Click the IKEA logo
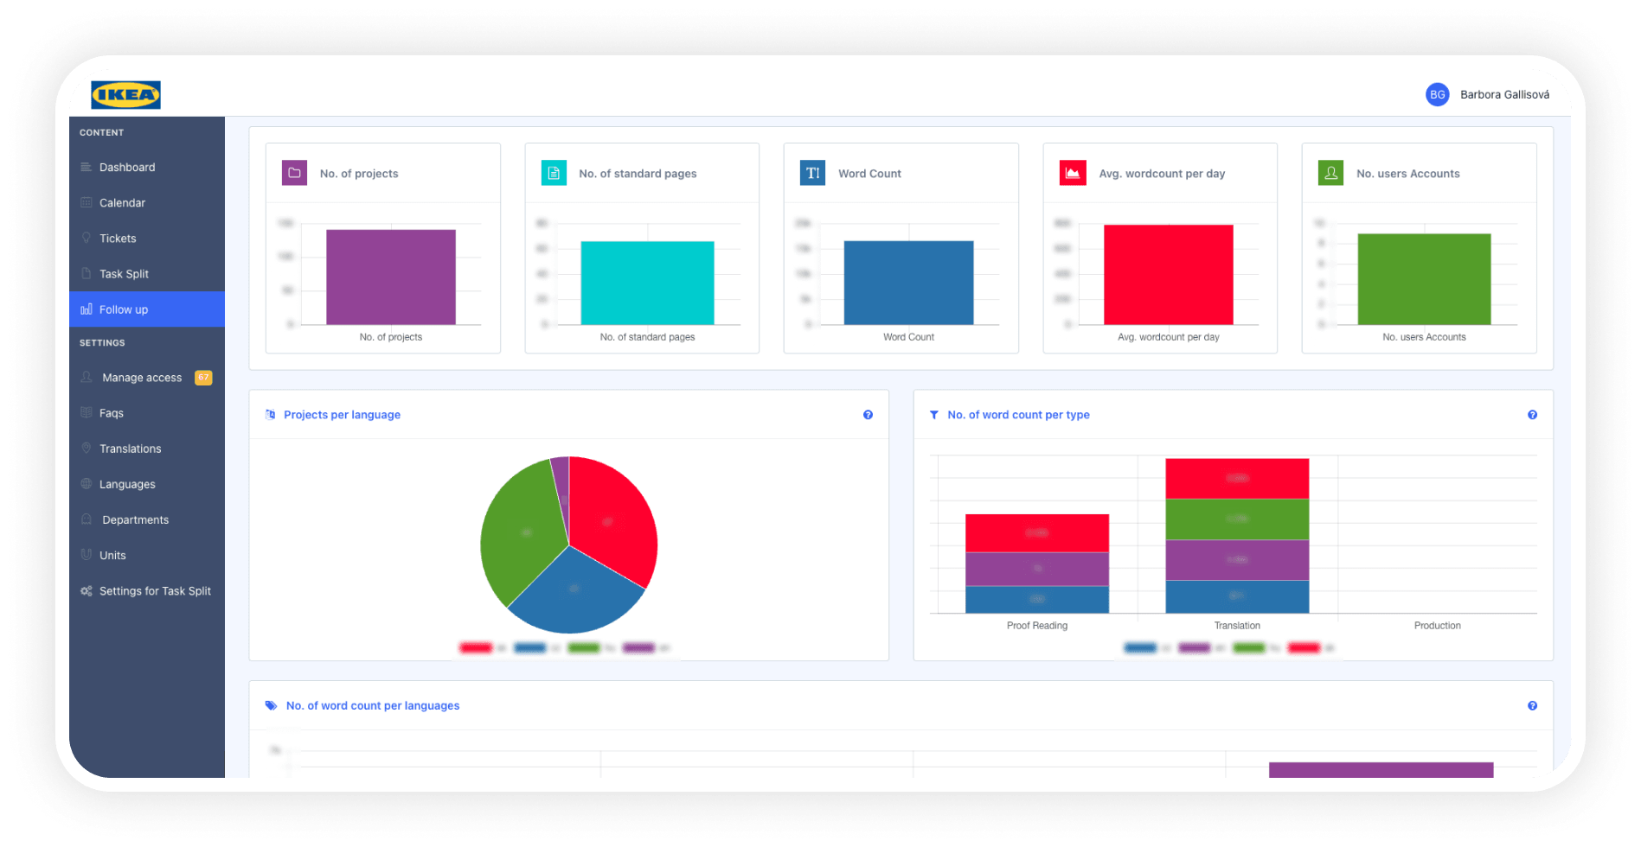 click(x=126, y=94)
